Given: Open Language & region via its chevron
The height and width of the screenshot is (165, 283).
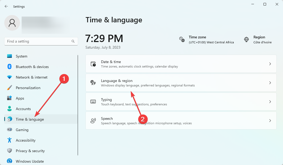Looking at the screenshot, I should 270,83.
